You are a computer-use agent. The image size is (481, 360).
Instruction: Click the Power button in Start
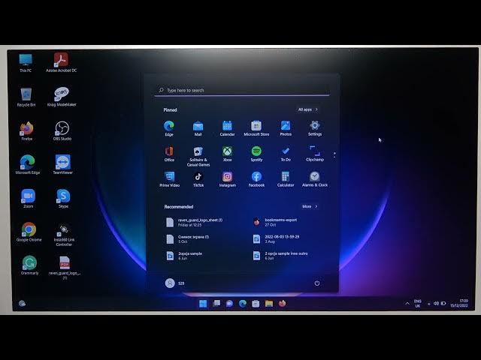tap(317, 283)
